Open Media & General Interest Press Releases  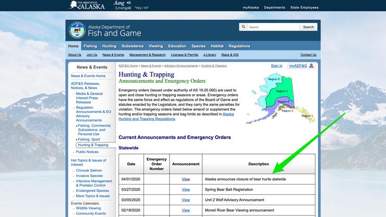89,98
